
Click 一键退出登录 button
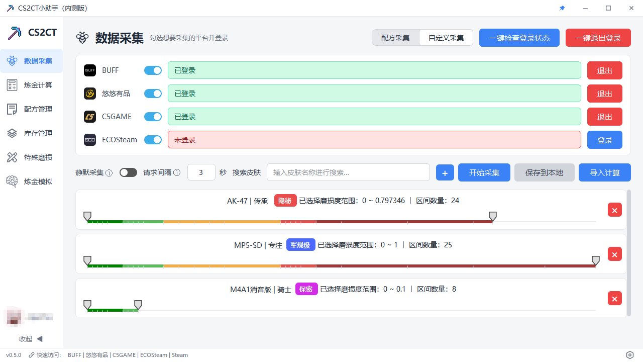598,38
